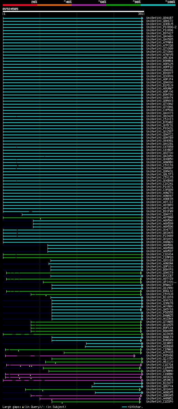Select label UniRef100_A9TBN9

click(x=160, y=217)
